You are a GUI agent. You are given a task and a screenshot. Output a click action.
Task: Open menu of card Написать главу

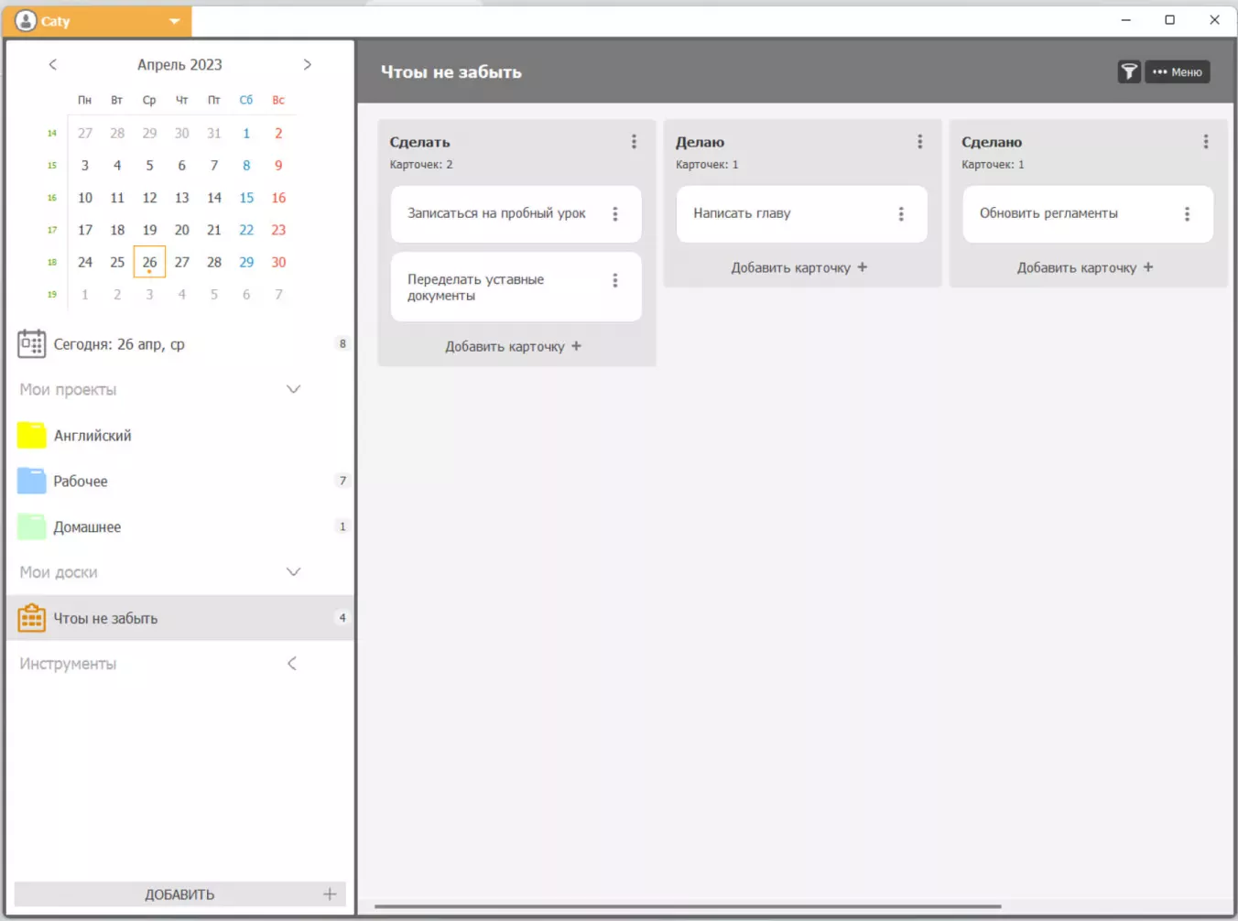coord(901,214)
